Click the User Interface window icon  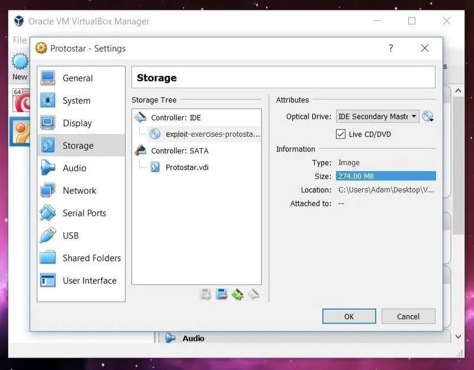(48, 280)
